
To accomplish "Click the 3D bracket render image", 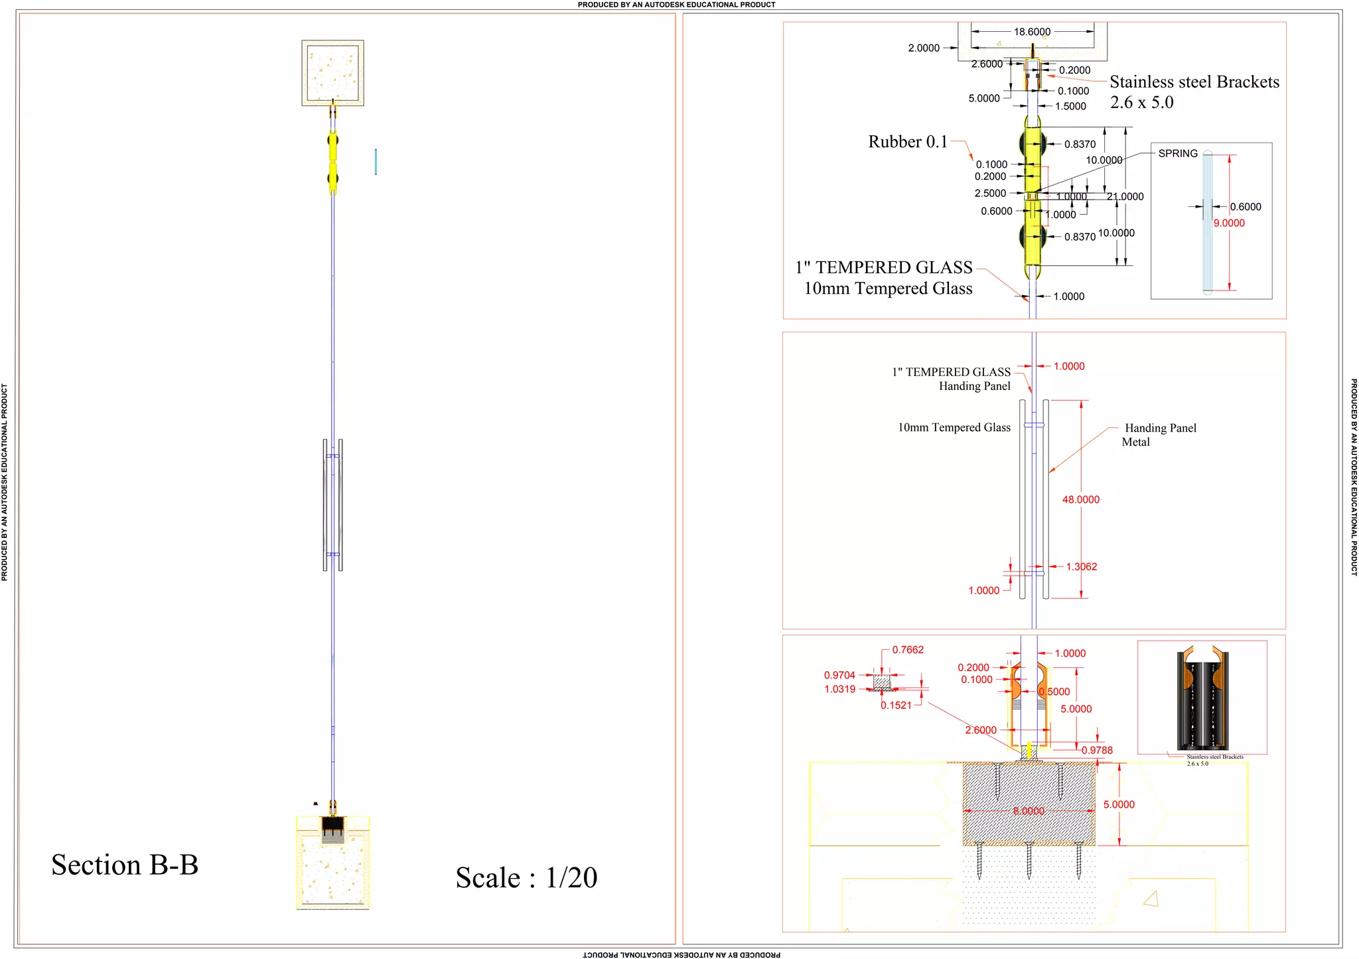I will pyautogui.click(x=1202, y=698).
